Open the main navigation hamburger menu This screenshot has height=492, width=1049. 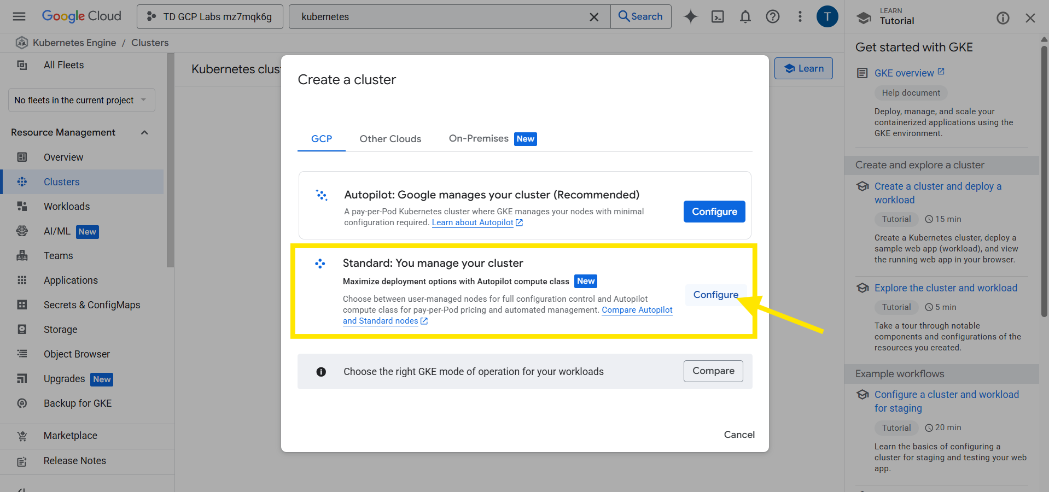tap(19, 16)
